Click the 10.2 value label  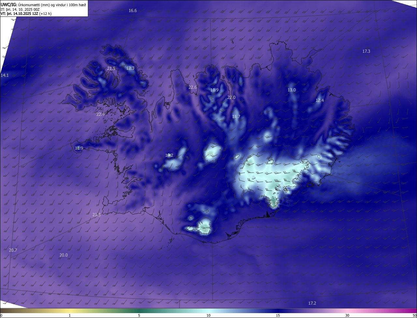pos(169,155)
